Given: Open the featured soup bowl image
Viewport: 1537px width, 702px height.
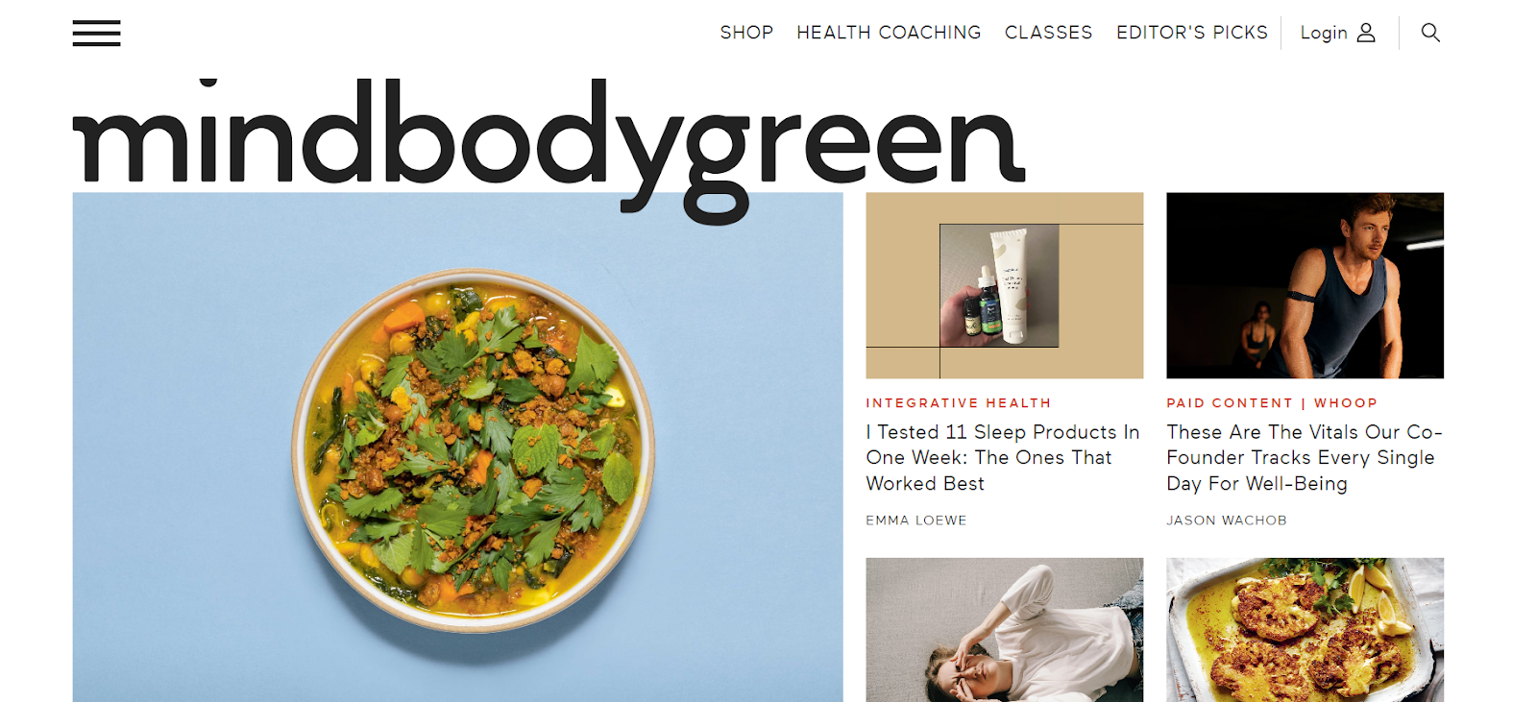Looking at the screenshot, I should point(457,448).
